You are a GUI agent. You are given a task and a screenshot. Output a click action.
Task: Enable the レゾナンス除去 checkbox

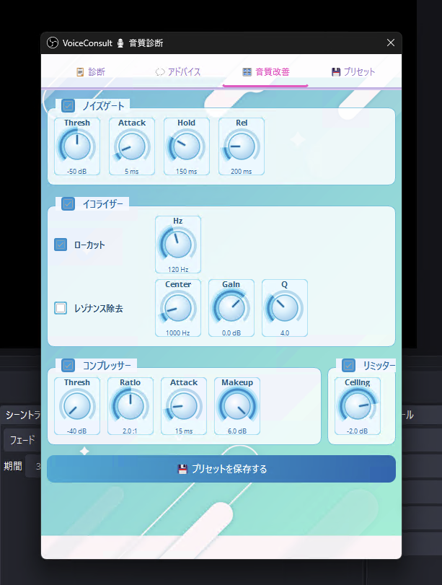click(61, 308)
